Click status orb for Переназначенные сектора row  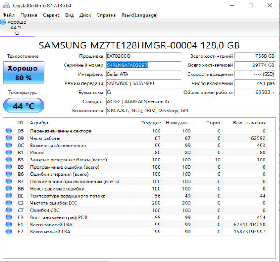[9, 131]
